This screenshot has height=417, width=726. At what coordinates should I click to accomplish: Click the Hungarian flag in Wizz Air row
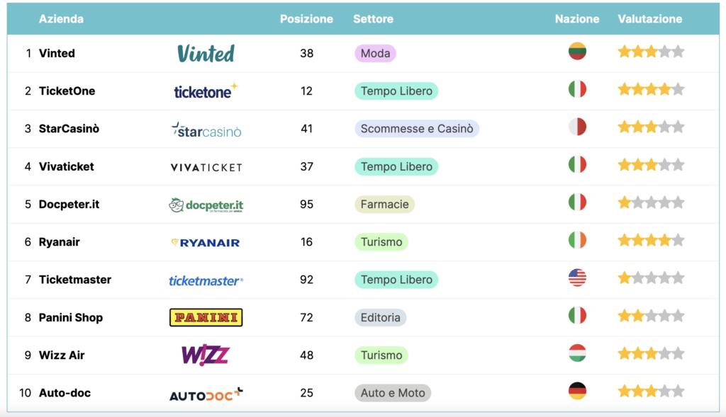(x=577, y=353)
